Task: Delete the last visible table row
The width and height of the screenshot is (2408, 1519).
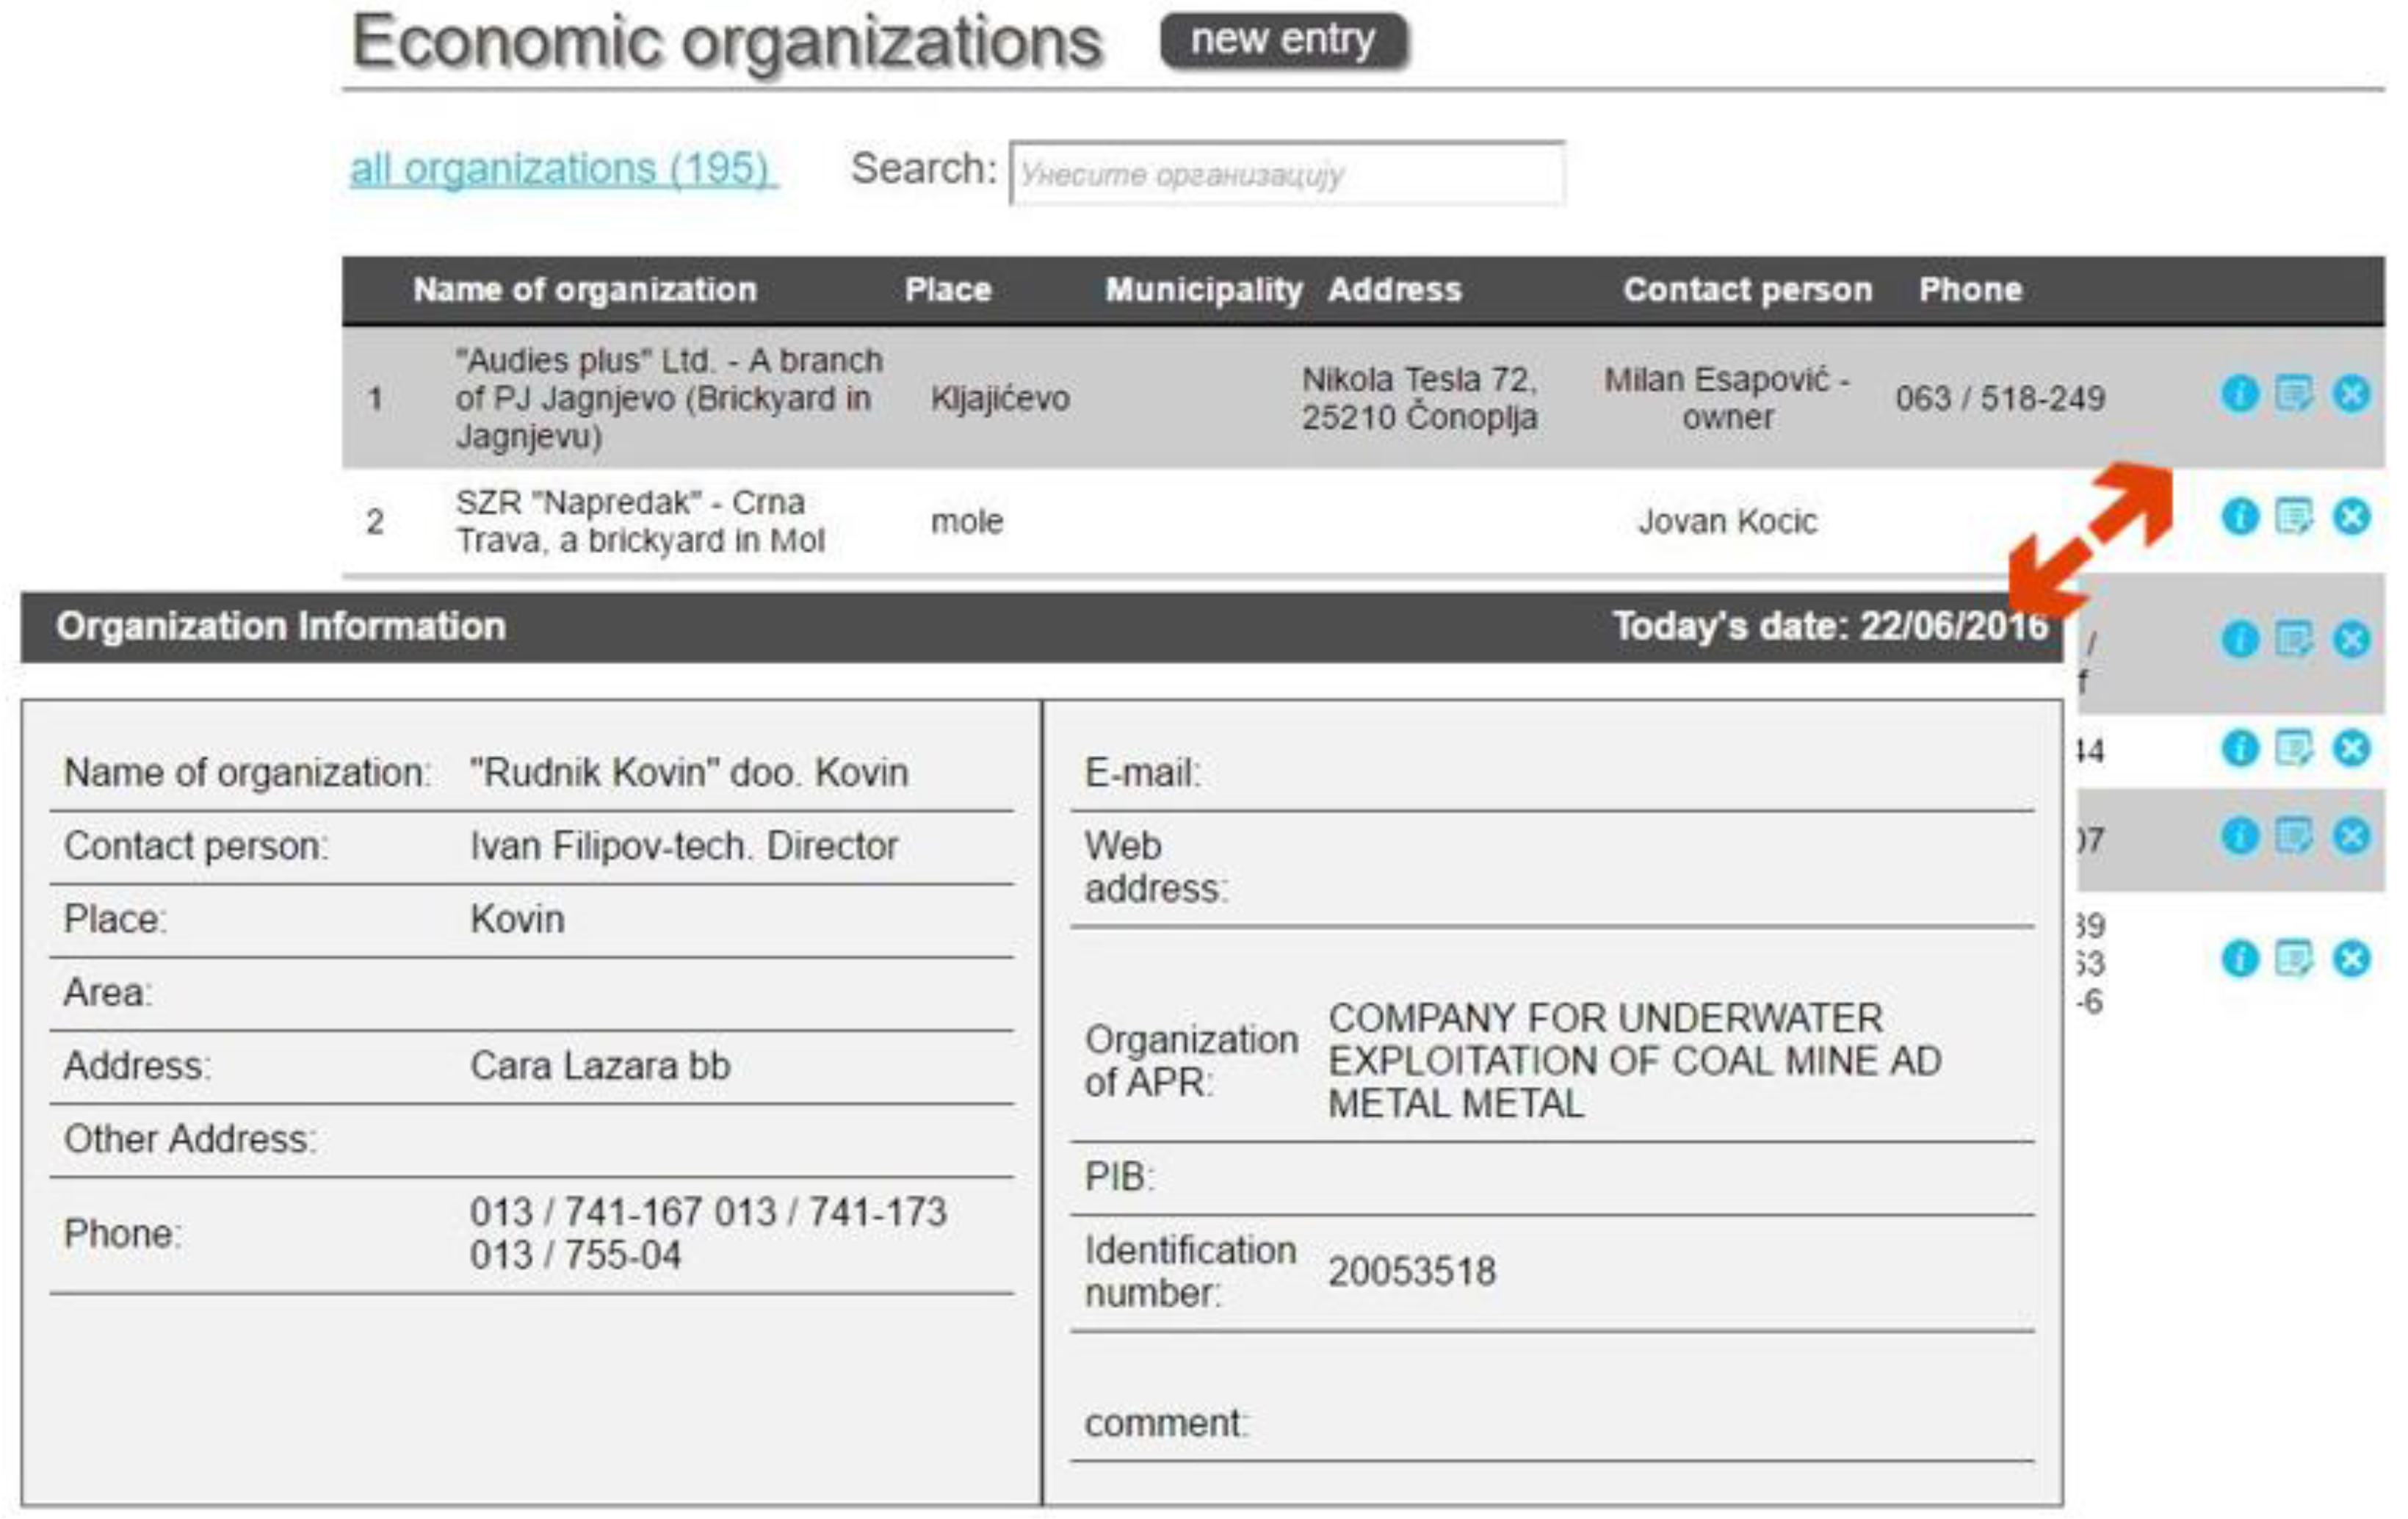Action: point(2351,958)
